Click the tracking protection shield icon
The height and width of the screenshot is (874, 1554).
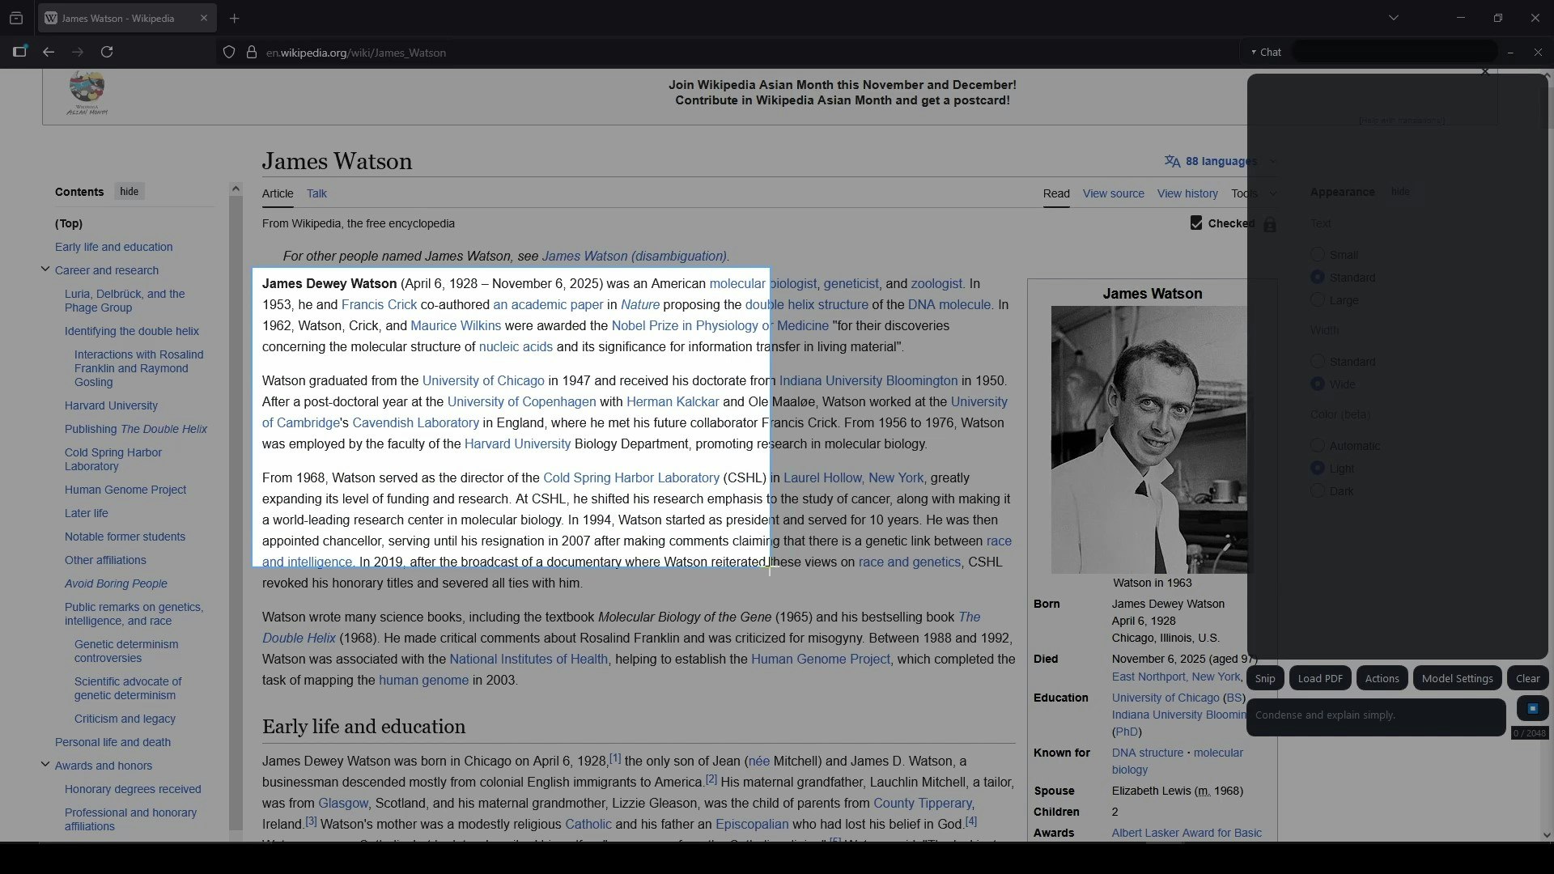[229, 52]
